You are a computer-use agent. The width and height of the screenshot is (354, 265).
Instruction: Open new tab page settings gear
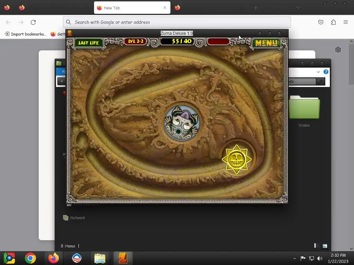(338, 50)
